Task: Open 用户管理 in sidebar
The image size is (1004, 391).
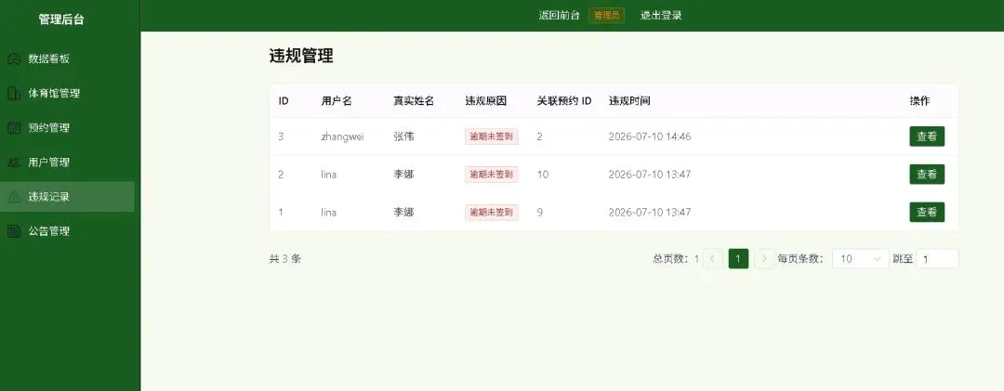Action: click(x=67, y=163)
